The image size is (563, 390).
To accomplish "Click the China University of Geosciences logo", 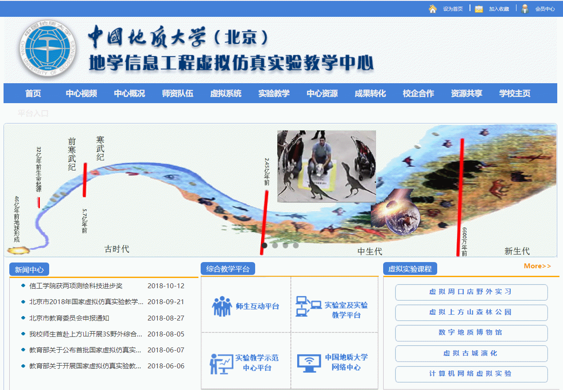I will pos(49,50).
